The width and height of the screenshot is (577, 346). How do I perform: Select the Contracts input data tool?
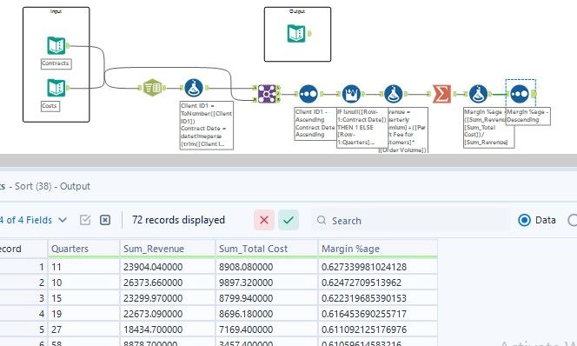click(56, 46)
